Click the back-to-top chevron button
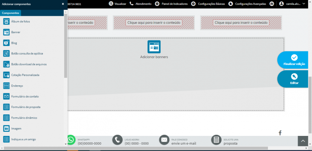312x151 pixels. point(303,141)
